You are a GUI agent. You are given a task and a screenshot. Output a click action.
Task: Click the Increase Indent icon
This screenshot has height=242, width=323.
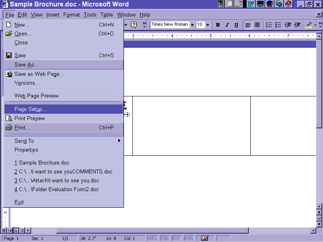pos(297,25)
